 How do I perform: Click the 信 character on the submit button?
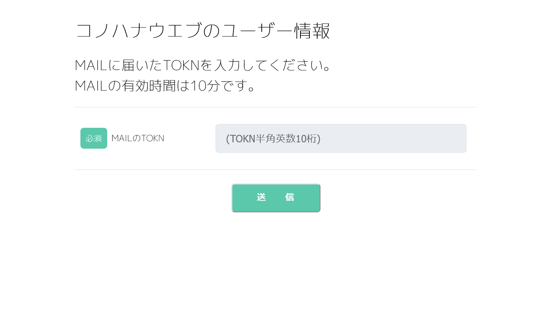(x=290, y=197)
